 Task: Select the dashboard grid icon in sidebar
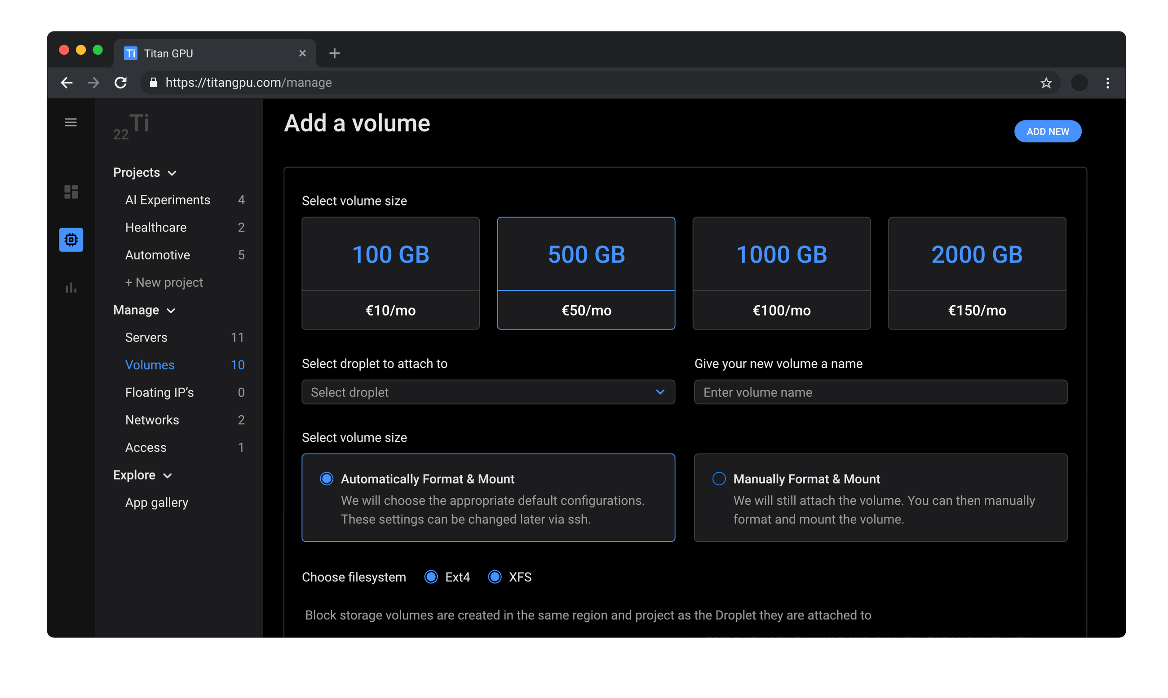71,192
